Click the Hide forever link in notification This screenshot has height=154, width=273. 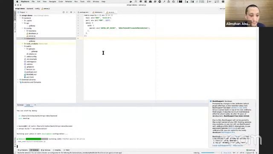tap(238, 145)
